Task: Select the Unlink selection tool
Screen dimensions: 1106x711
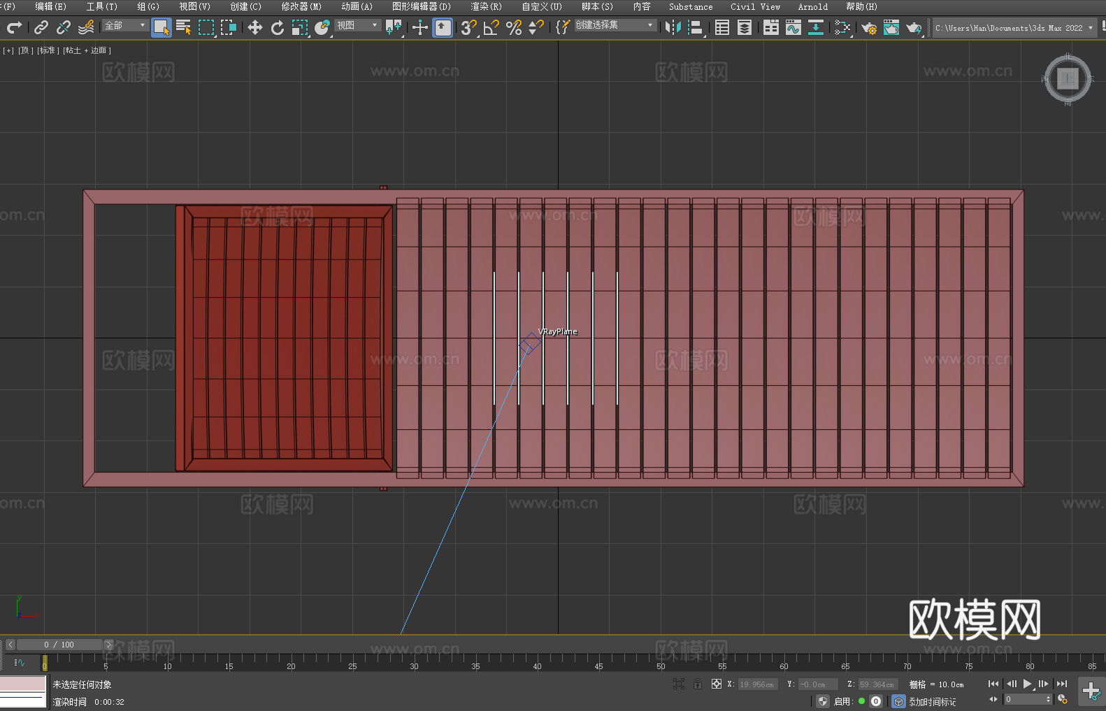Action: [64, 27]
